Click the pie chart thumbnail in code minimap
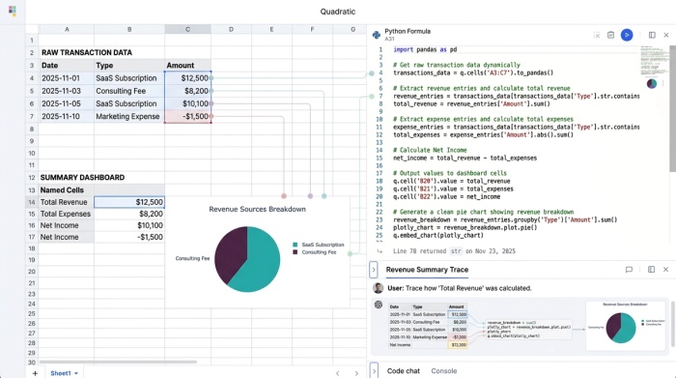Image resolution: width=676 pixels, height=378 pixels. pos(652,83)
